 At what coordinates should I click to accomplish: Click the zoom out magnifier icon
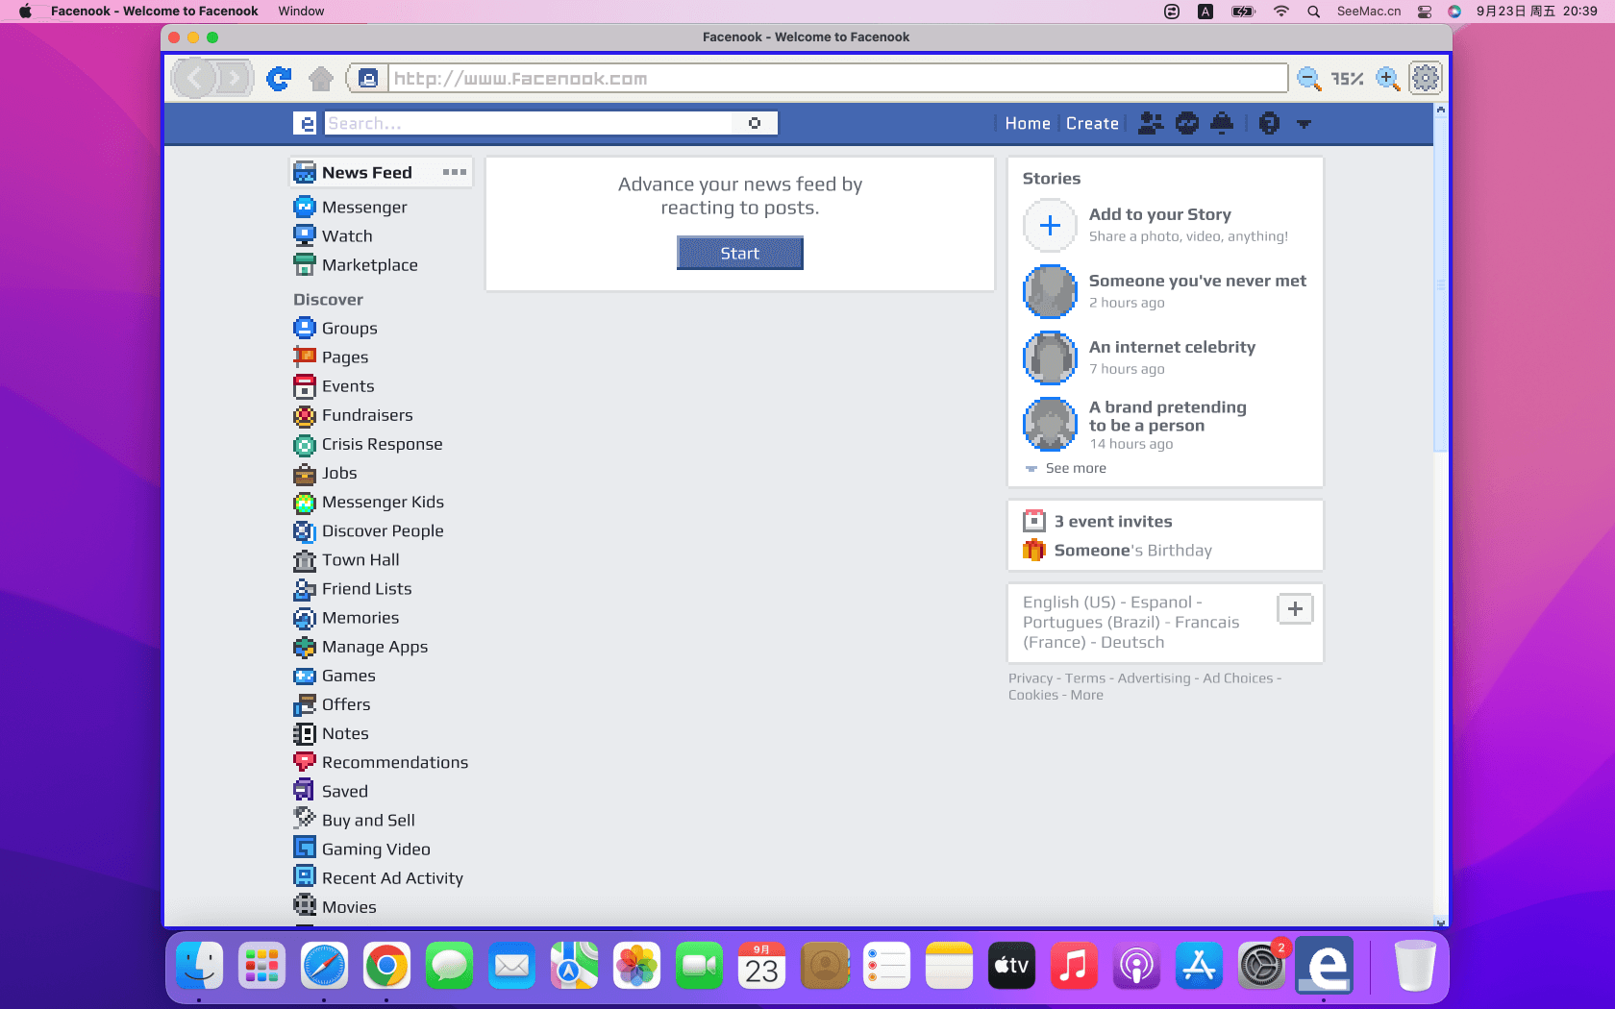coord(1308,79)
